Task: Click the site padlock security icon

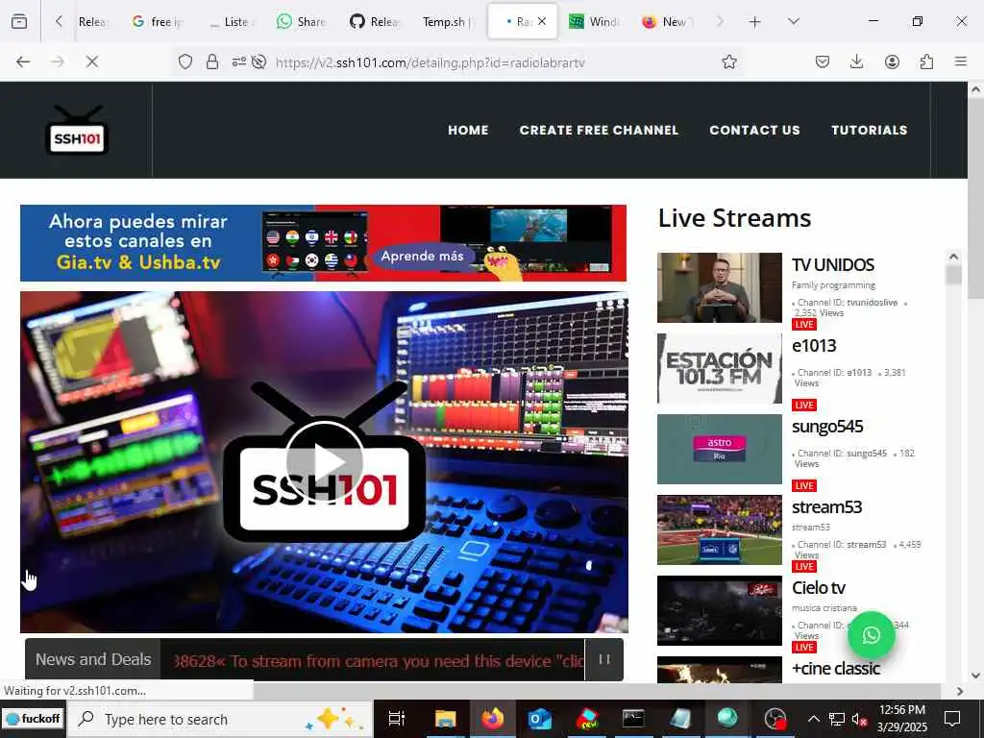Action: [212, 61]
